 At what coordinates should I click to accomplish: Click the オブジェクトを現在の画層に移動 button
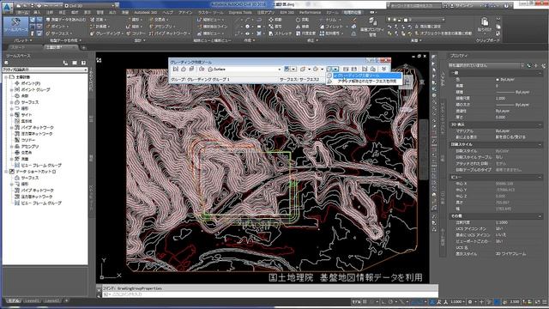point(443,33)
